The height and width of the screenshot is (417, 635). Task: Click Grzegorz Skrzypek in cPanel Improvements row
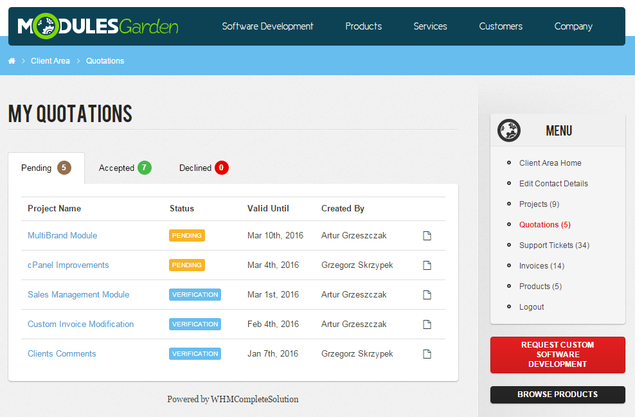coord(357,265)
